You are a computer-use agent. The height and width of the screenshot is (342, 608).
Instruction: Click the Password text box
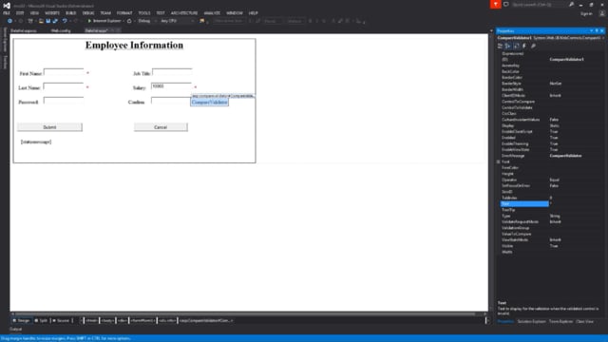[64, 101]
